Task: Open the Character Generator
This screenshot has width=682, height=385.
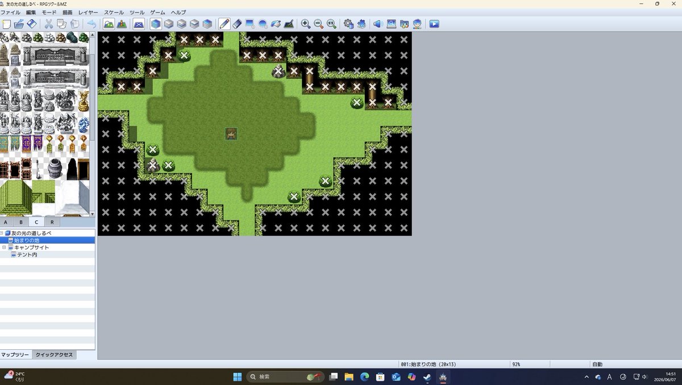Action: click(417, 24)
